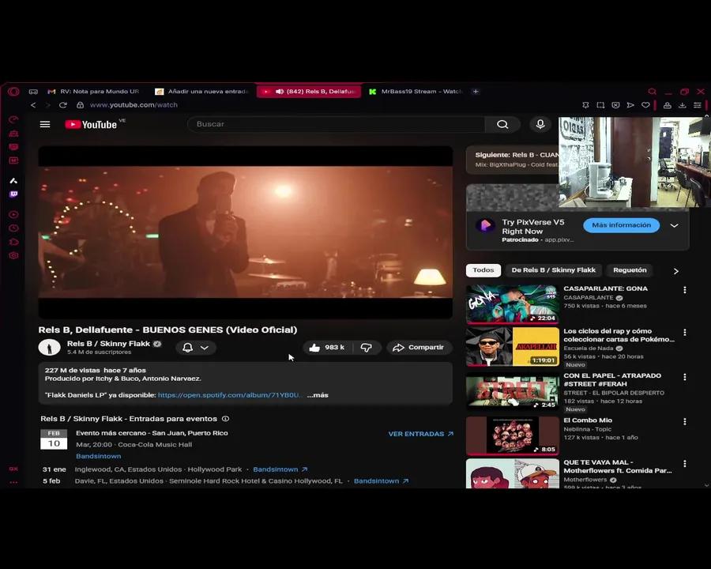Viewport: 711px width, 569px height.
Task: Open the M-labeled icon in Opera sidebar
Action: pos(13,160)
